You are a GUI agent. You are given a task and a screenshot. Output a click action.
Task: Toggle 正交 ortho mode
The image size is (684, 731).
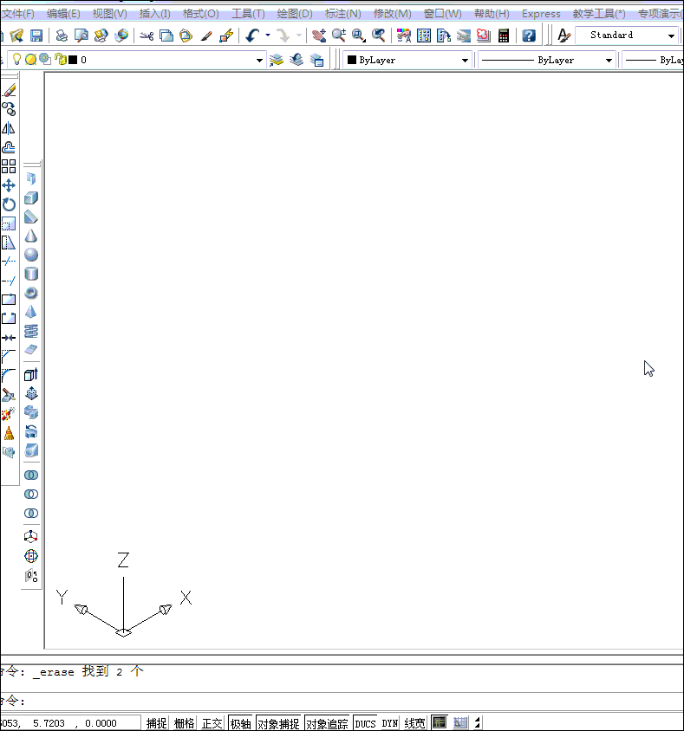pyautogui.click(x=212, y=723)
